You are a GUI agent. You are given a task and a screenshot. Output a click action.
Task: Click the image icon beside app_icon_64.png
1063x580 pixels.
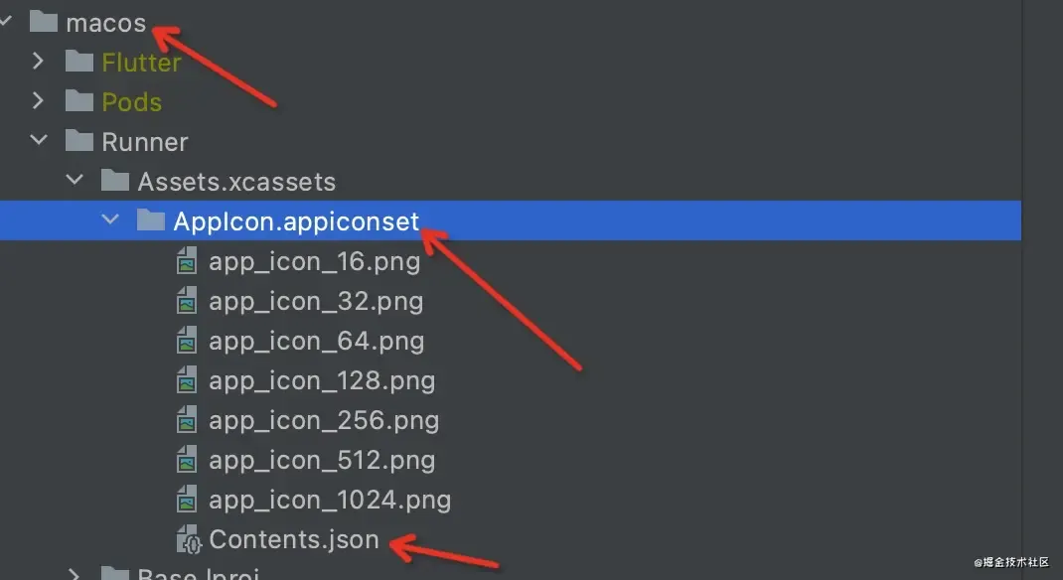(x=186, y=342)
